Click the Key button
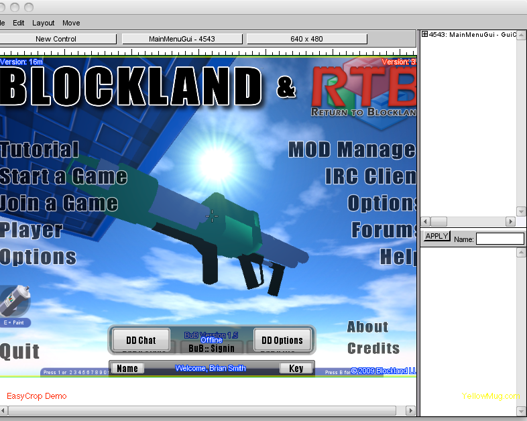Screen dimensions: 527x421 [296, 368]
